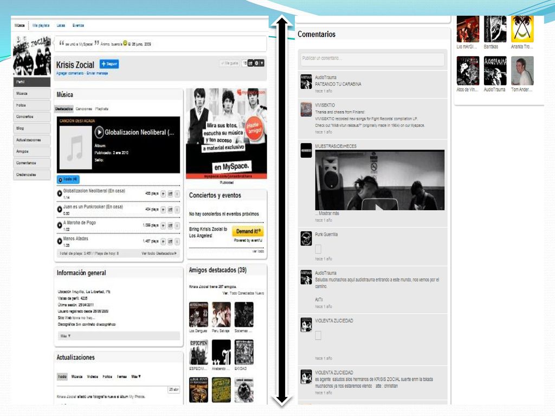Viewport: 555px width, 416px height.
Task: Open info icon for Juan es un Punkrocker
Action: (177, 210)
